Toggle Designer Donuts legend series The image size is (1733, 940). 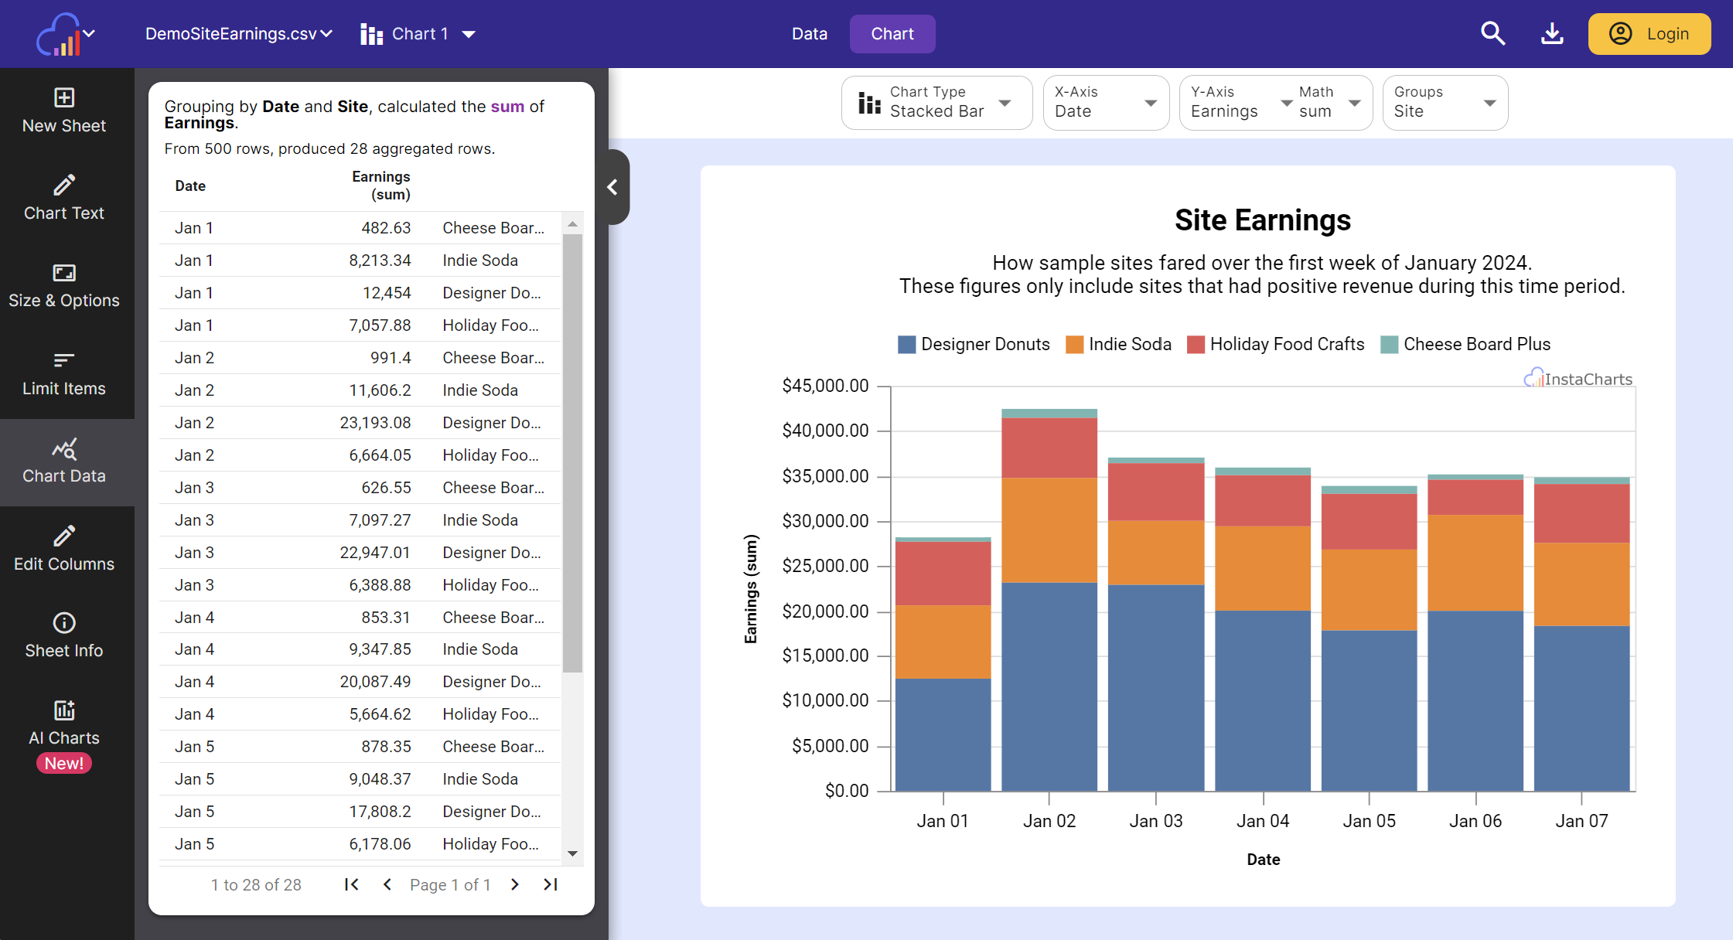(x=974, y=345)
